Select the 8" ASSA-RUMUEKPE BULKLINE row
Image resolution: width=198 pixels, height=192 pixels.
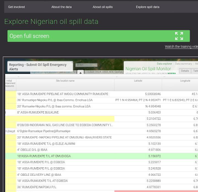coord(102,112)
